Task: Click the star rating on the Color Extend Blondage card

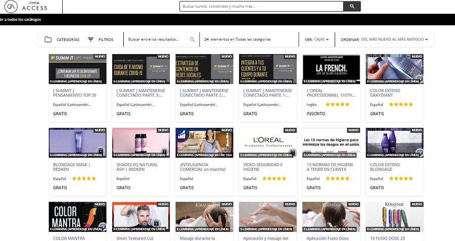Action: 401,178
